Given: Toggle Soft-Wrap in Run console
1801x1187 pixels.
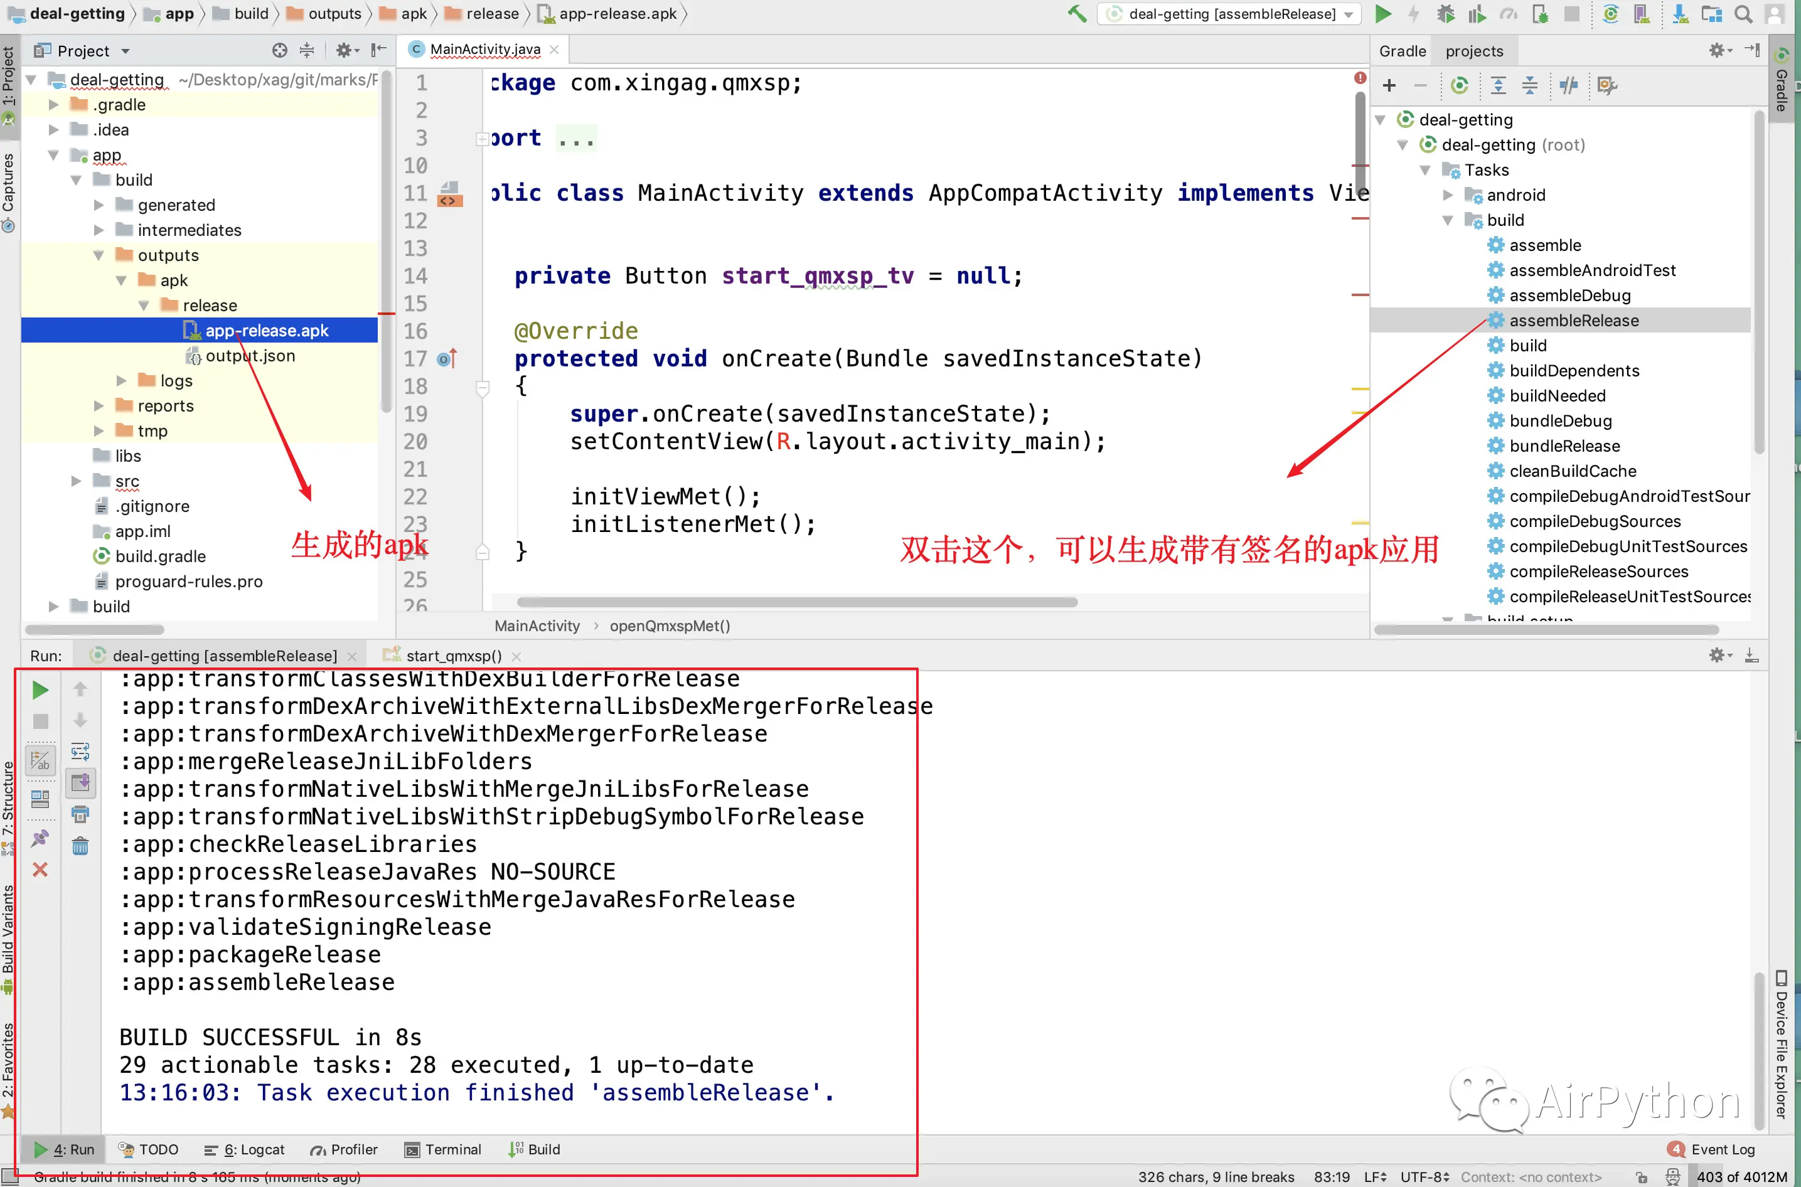Looking at the screenshot, I should [80, 751].
